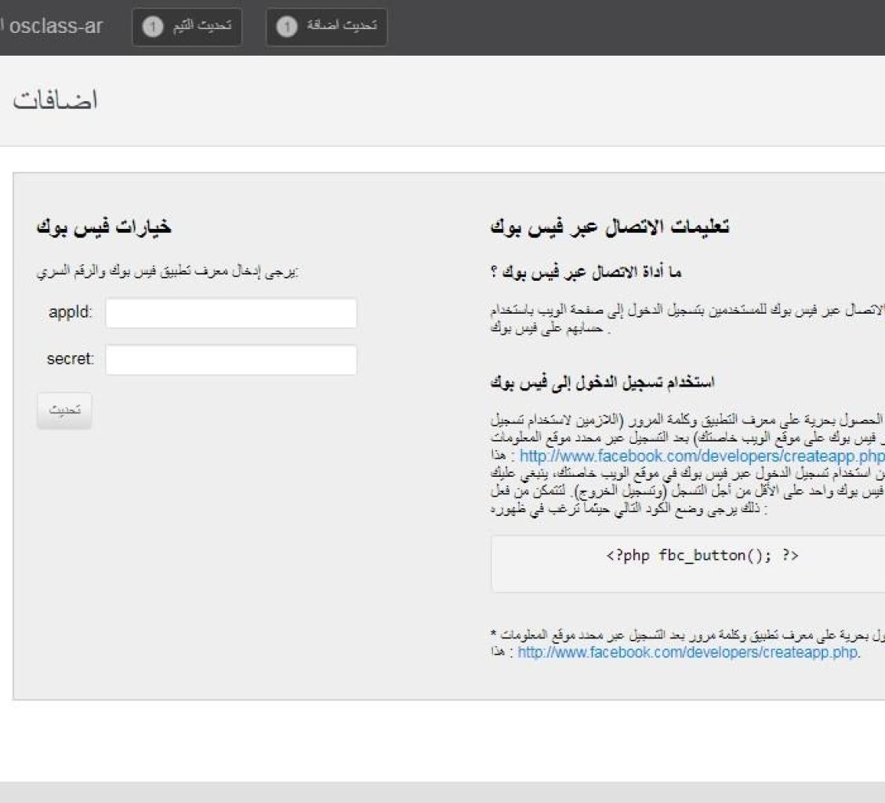The height and width of the screenshot is (803, 885).
Task: Click the تعليمات الاتصال عبر فيس بوك heading
Action: pyautogui.click(x=610, y=227)
